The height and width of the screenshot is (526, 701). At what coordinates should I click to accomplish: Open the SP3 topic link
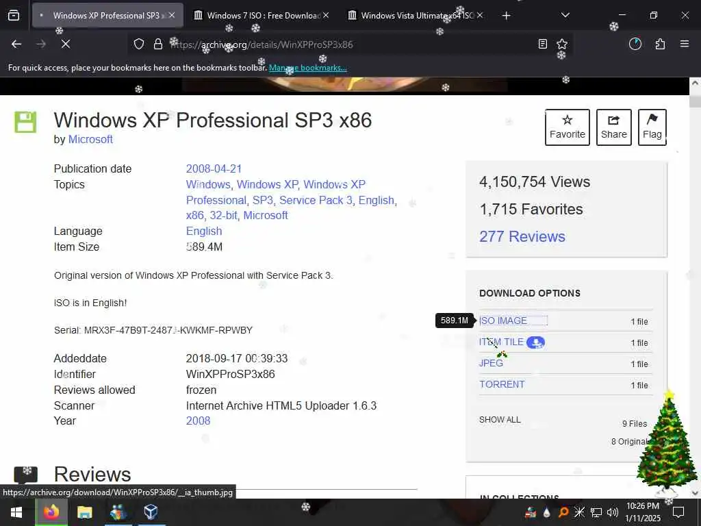pyautogui.click(x=262, y=201)
